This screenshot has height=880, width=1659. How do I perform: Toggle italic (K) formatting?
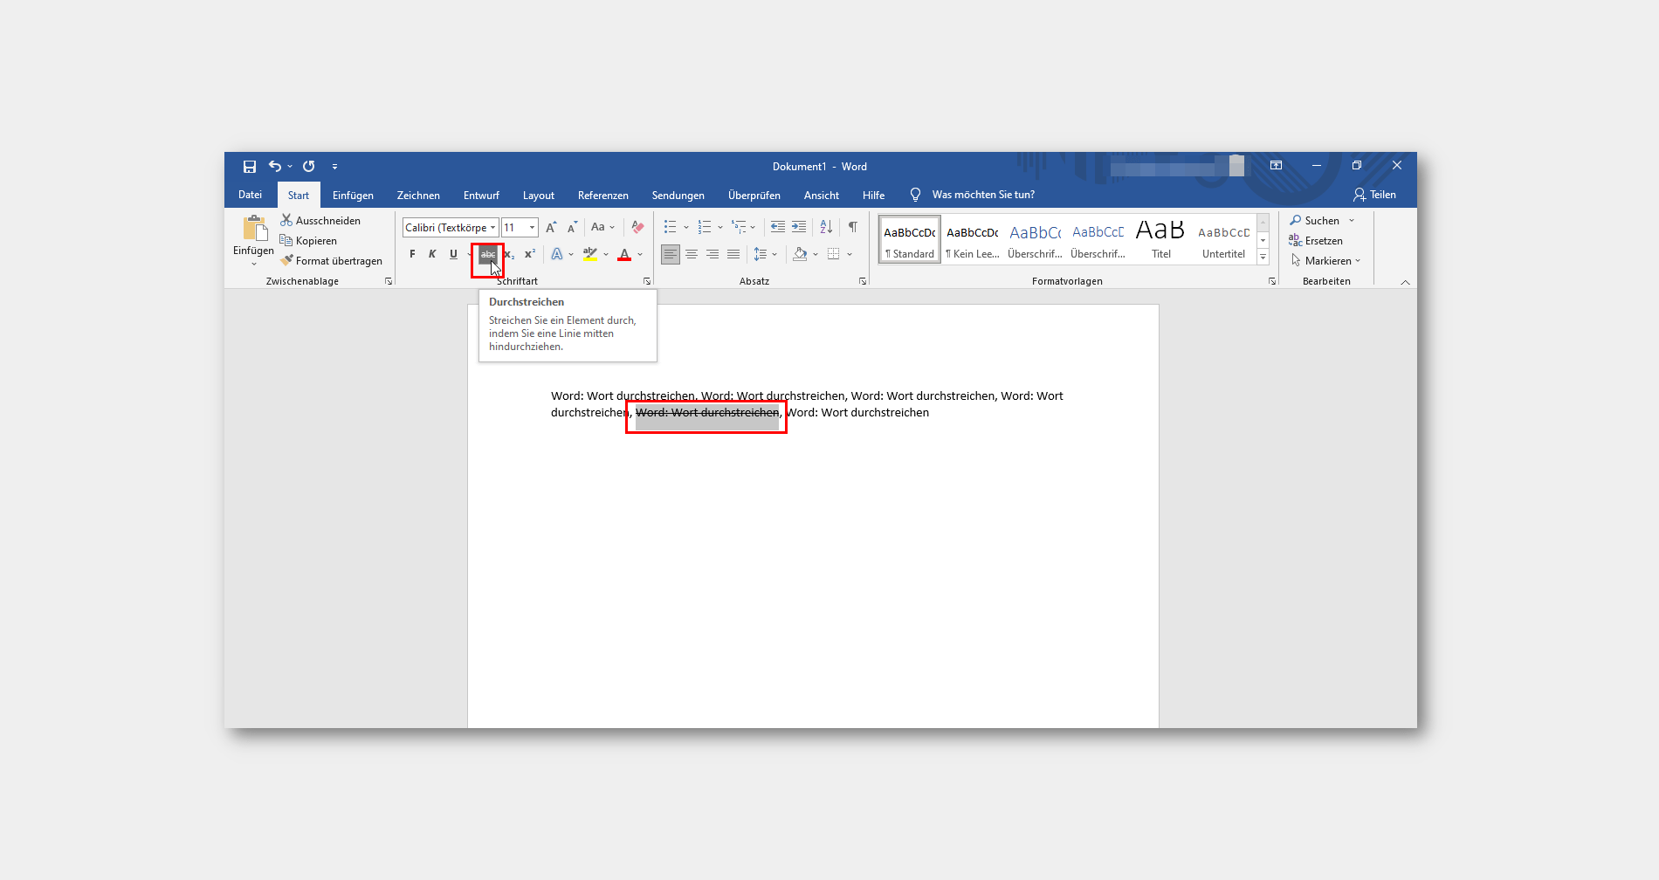pos(432,254)
